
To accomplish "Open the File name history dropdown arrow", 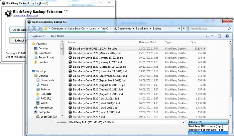I will click(183, 122).
